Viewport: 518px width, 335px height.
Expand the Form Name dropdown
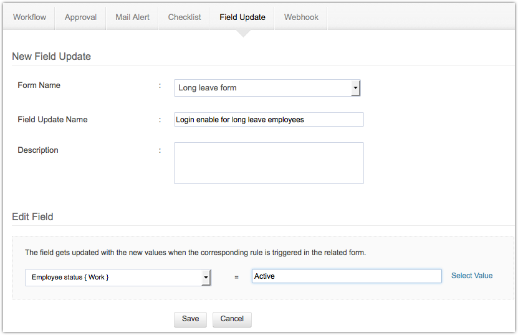pos(267,88)
